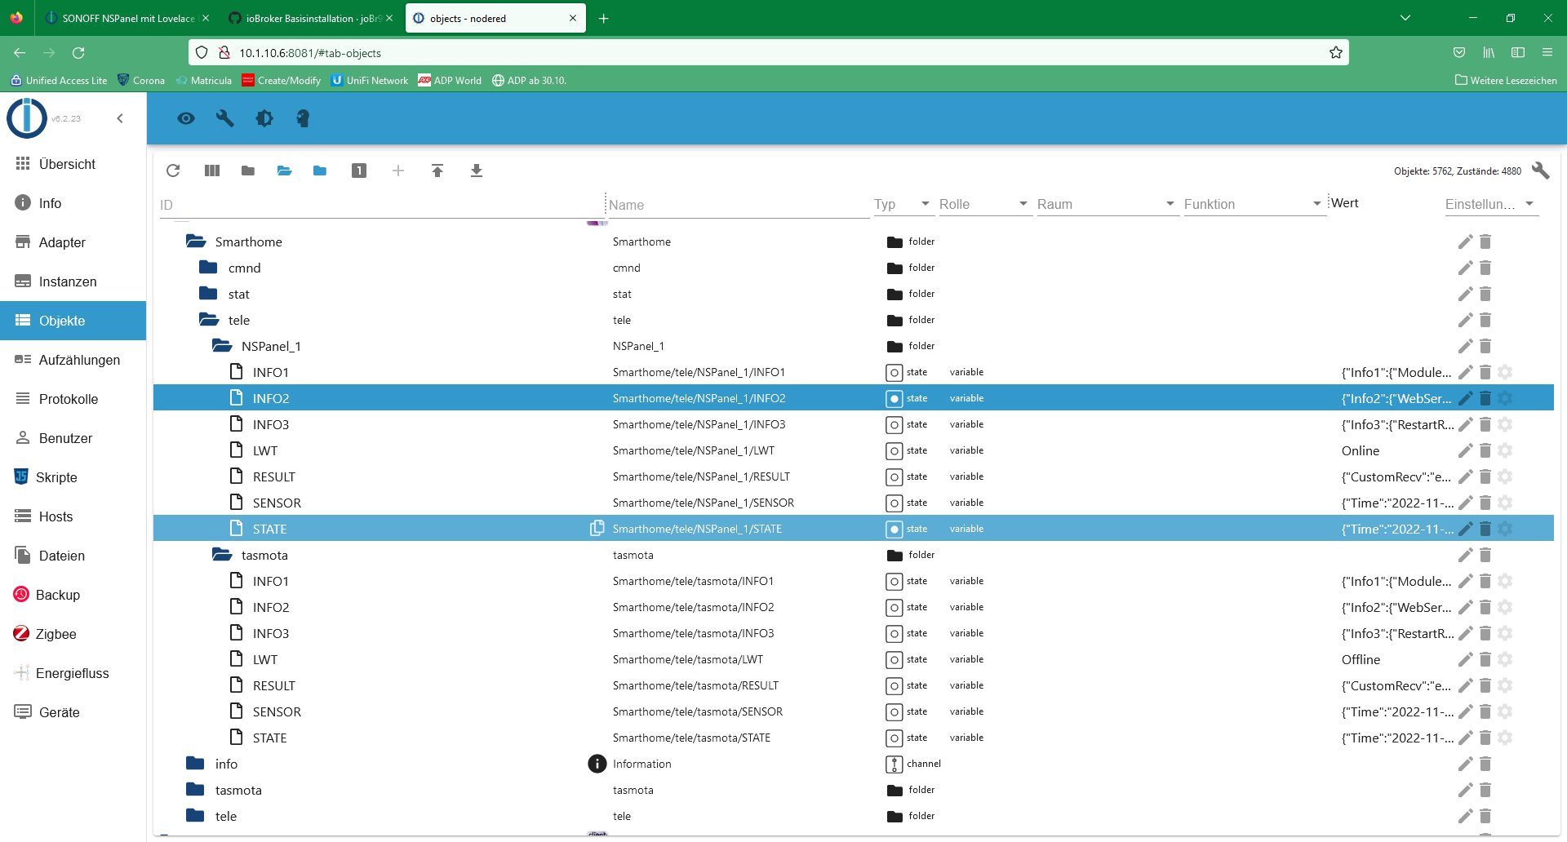Edit the highlighted STATE object

tap(1466, 529)
